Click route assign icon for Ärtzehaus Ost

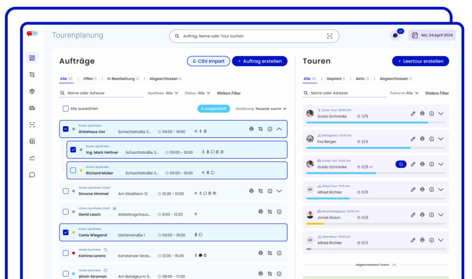pyautogui.click(x=260, y=129)
